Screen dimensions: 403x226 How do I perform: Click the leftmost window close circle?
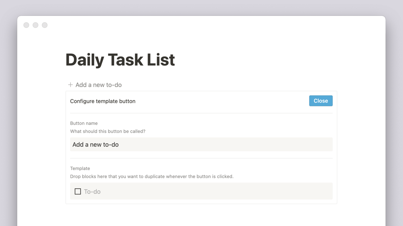[26, 25]
